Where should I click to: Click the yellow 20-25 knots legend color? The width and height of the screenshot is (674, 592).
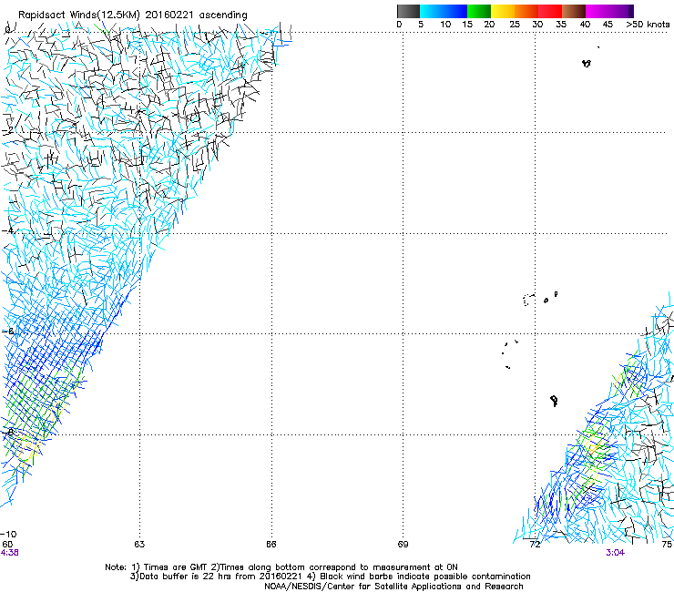pyautogui.click(x=503, y=11)
